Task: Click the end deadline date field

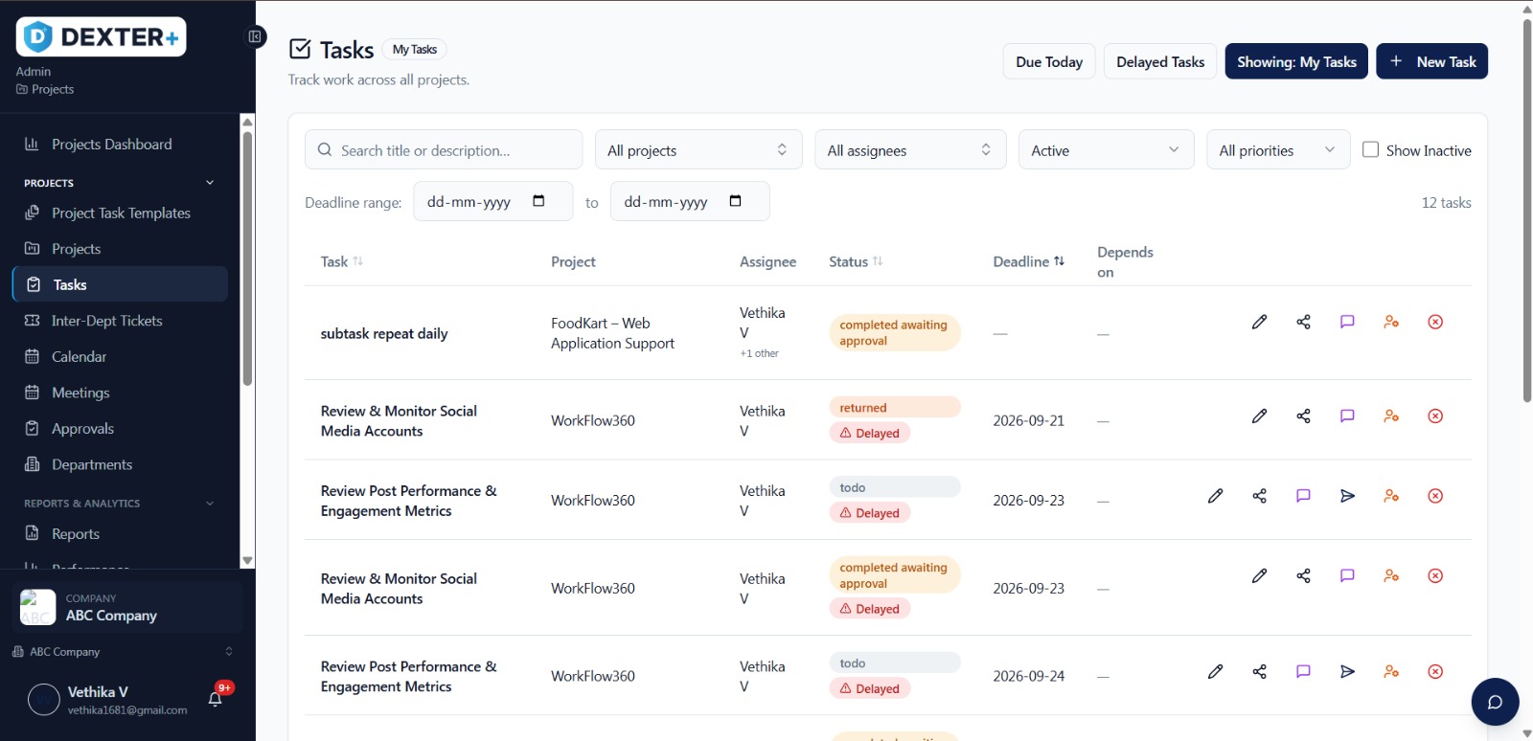Action: [x=690, y=201]
